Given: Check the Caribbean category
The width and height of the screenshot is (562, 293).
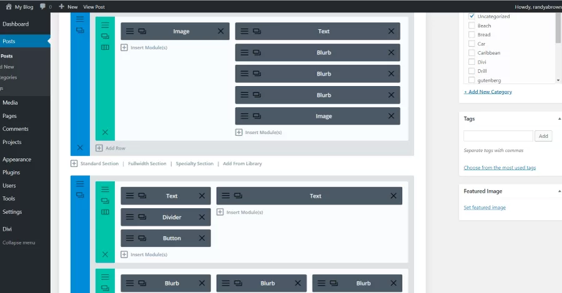Looking at the screenshot, I should pos(471,52).
